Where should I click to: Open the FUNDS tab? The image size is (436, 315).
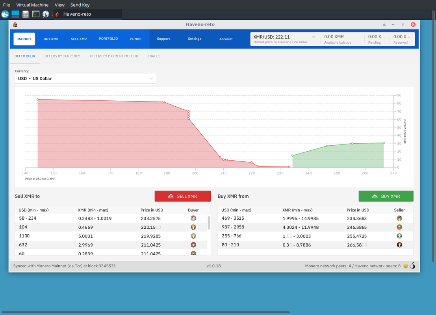136,39
